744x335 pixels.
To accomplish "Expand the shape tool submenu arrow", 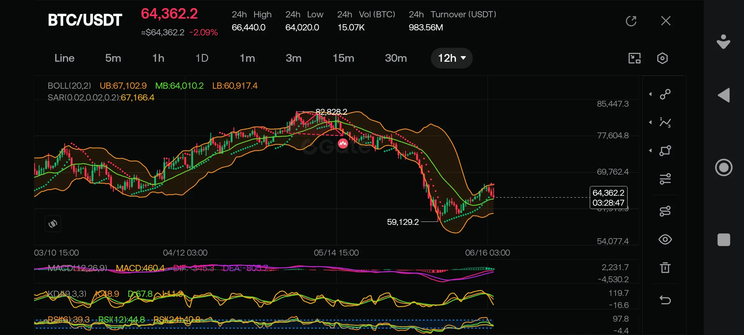I will 650,151.
